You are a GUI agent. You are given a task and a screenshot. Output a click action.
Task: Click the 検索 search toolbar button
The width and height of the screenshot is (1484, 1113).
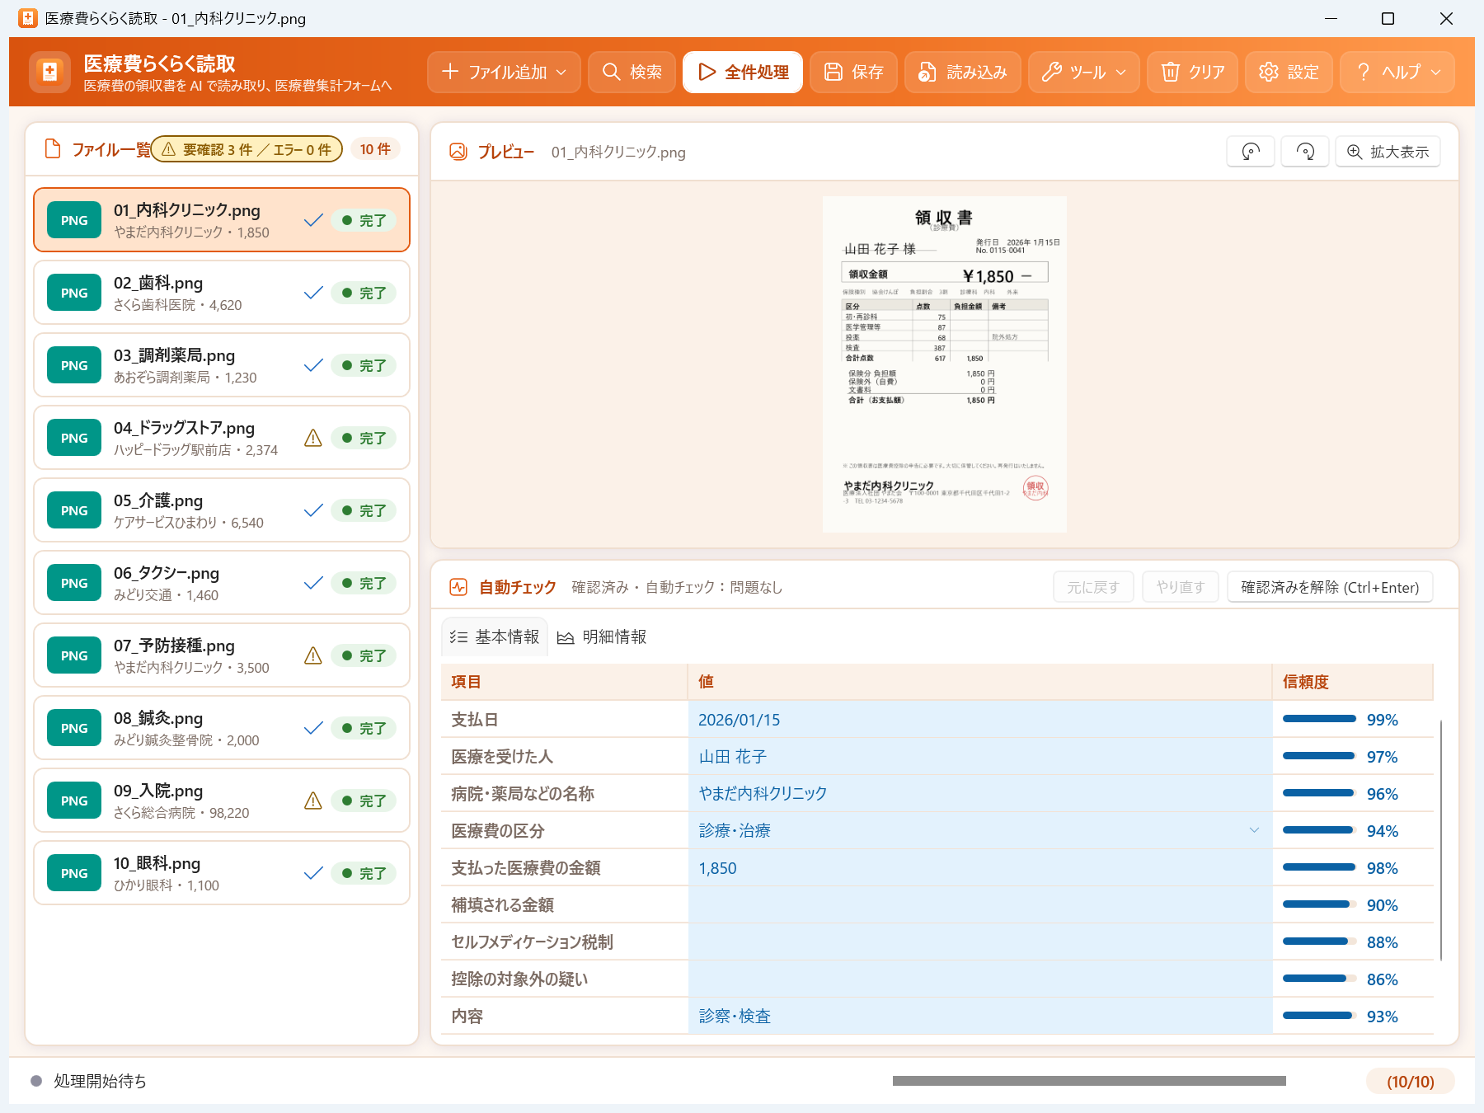[632, 72]
